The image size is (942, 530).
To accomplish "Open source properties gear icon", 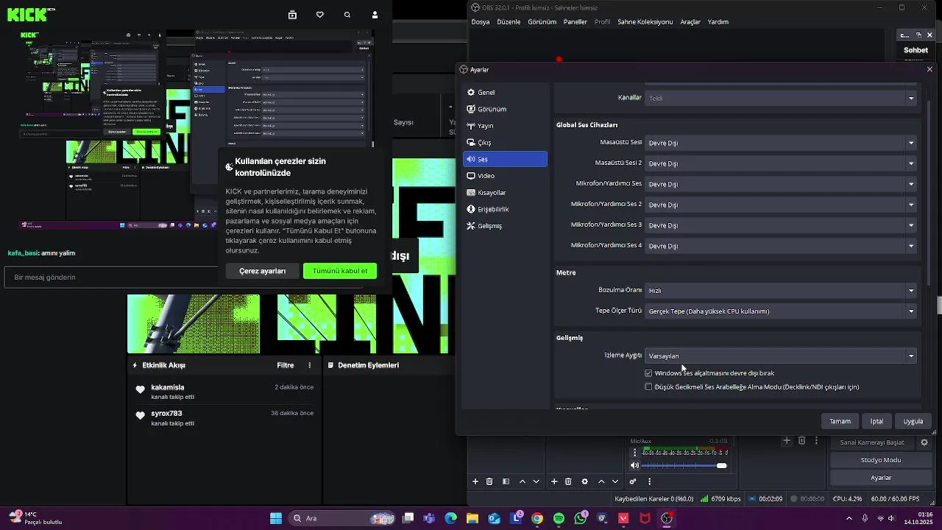I will [x=585, y=481].
